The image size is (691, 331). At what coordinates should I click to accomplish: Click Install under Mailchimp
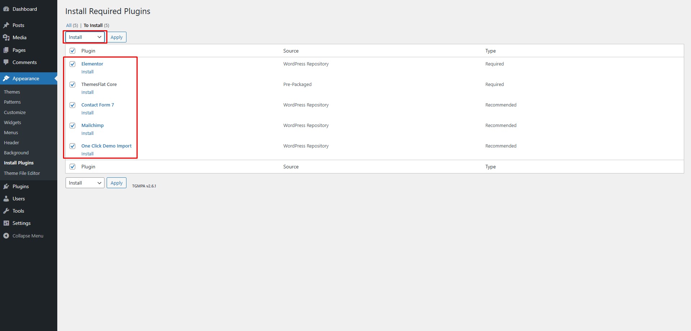87,133
